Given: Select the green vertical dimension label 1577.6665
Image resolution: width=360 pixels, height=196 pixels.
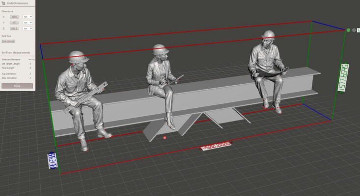Looking at the screenshot, I should click(343, 77).
